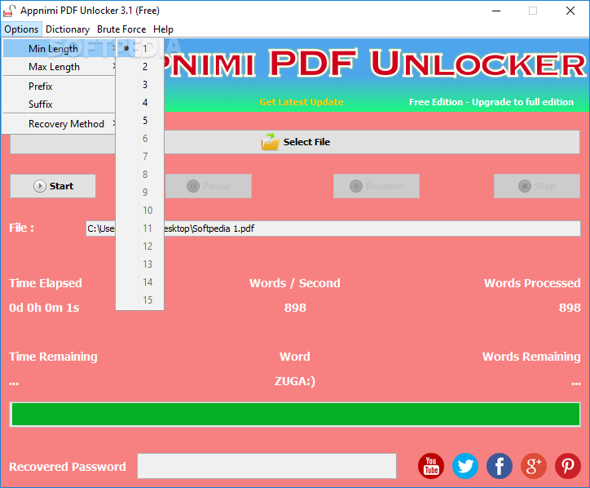Expand the Min Length submenu
Viewport: 590px width, 488px height.
(59, 49)
